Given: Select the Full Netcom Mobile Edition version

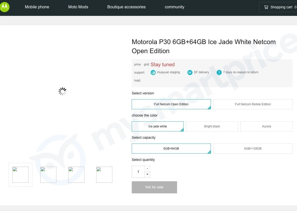Looking at the screenshot, I should (x=253, y=104).
